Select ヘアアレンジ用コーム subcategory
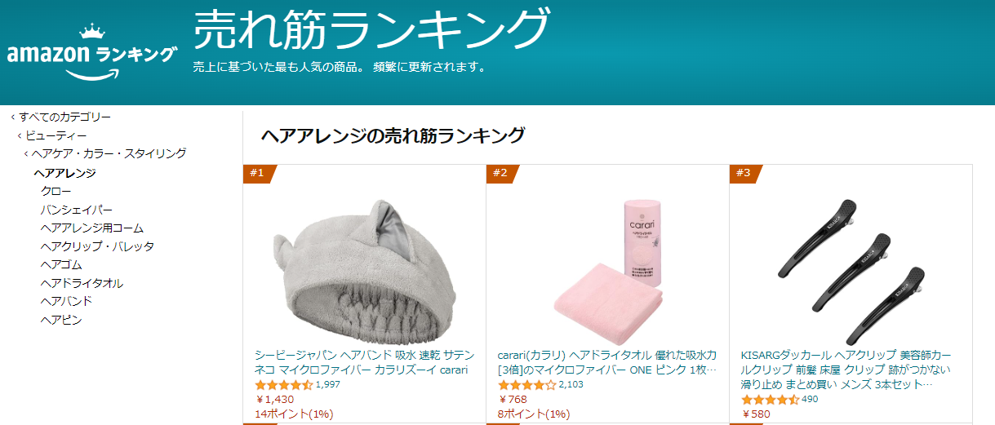 pos(92,228)
